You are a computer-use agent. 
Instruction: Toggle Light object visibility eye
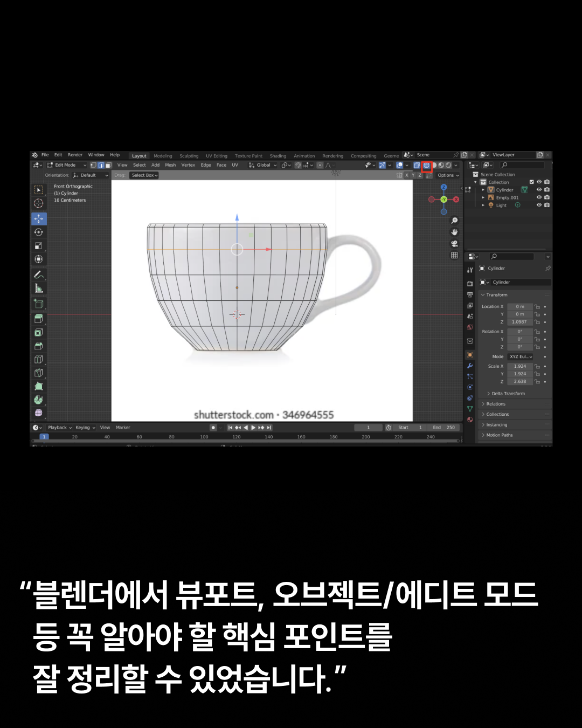click(539, 205)
